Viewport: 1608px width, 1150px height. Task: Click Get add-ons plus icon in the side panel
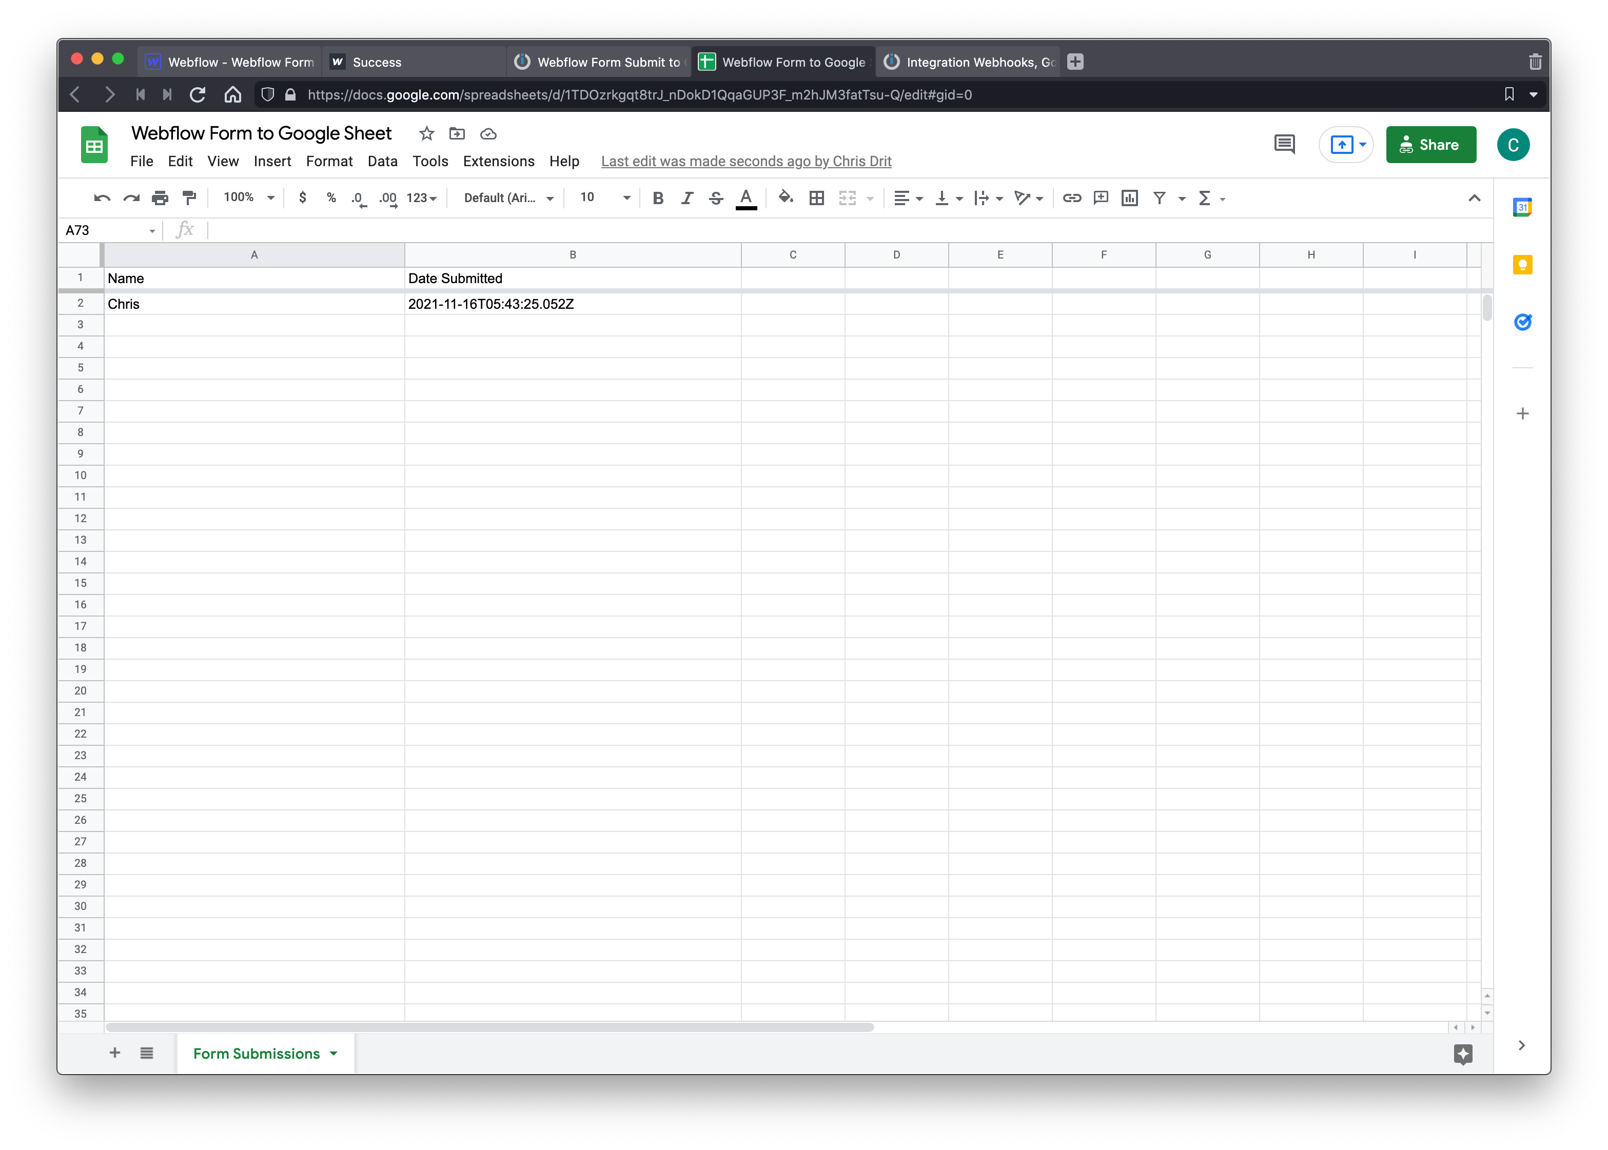click(1522, 413)
